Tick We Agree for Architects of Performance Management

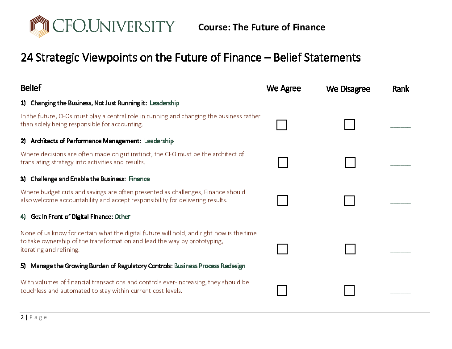point(283,162)
